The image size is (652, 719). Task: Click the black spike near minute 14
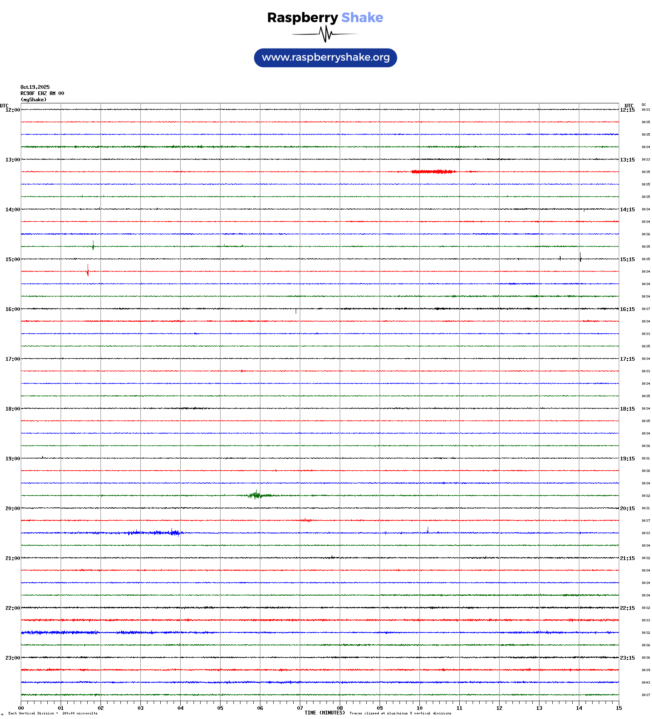pyautogui.click(x=580, y=258)
